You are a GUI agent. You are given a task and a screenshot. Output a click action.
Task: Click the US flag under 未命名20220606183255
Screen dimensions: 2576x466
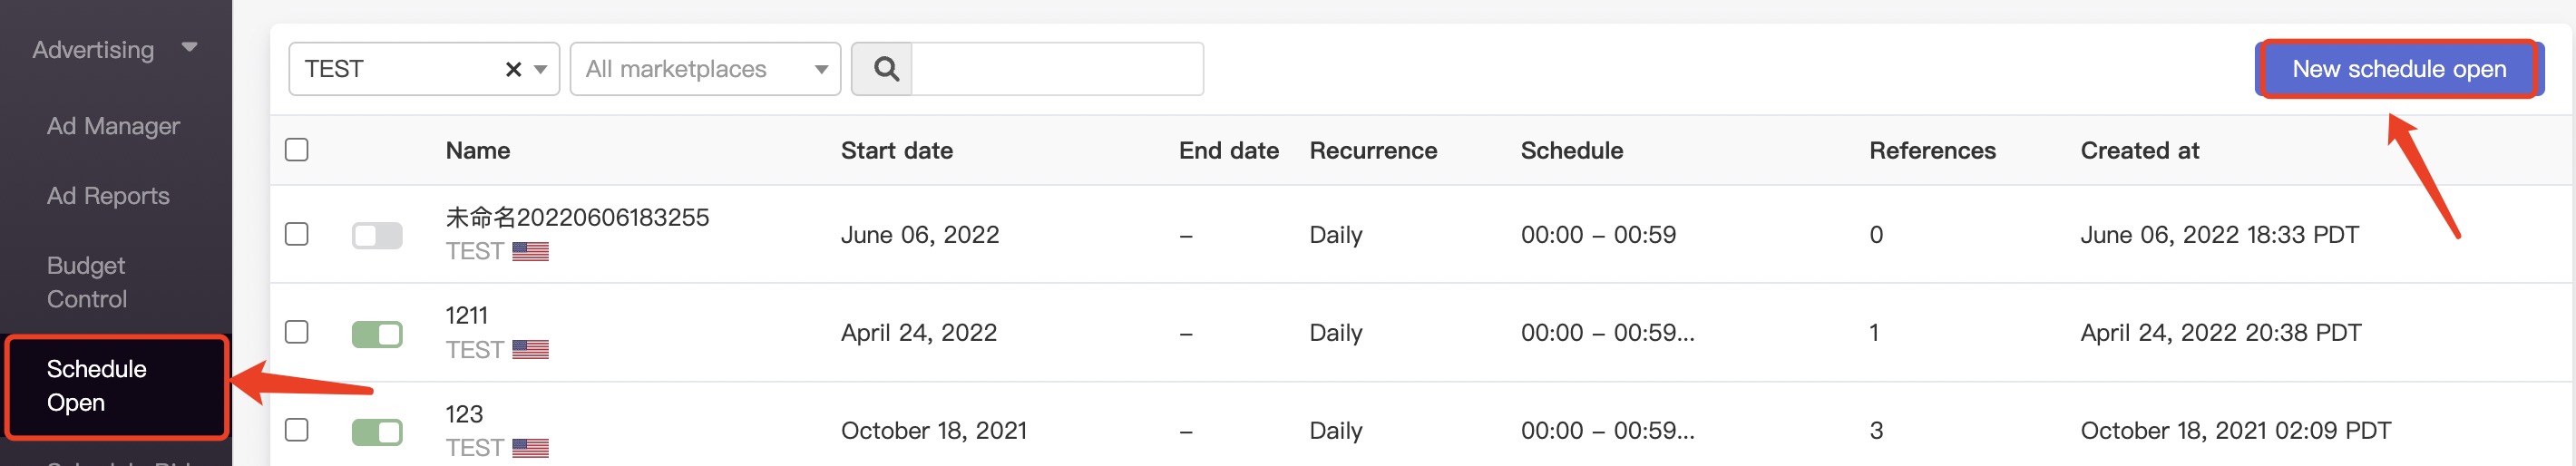point(530,251)
